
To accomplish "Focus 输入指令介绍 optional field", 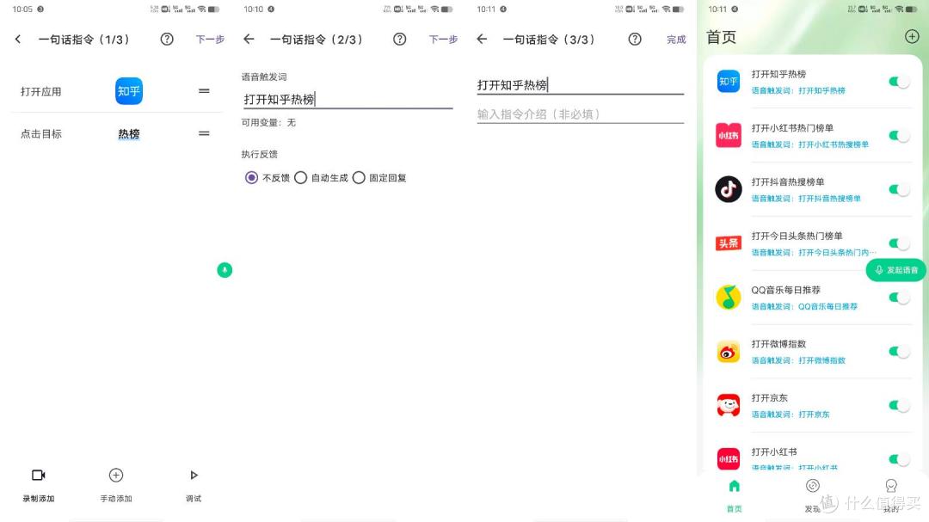I will point(580,114).
